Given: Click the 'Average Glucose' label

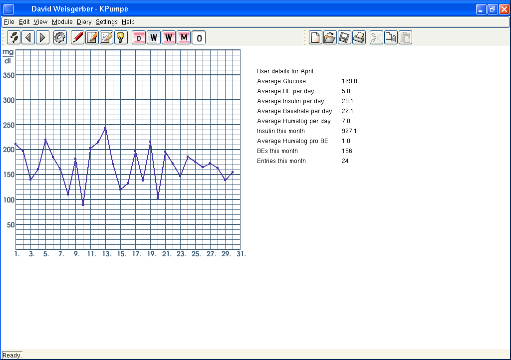Looking at the screenshot, I should tap(281, 81).
